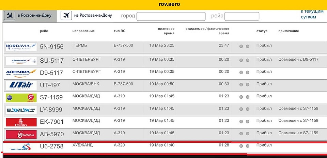Select flight number D9-5117
327x158 pixels.
coord(51,73)
